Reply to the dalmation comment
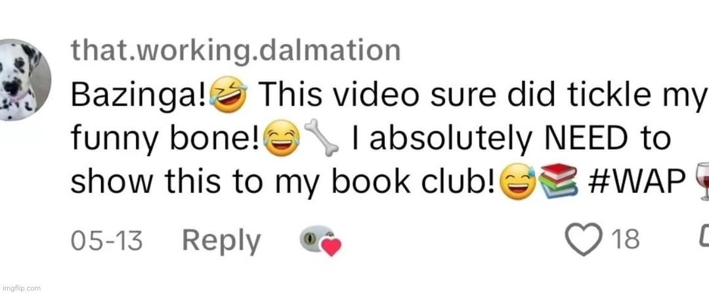Viewport: 709px width, 294px height. click(x=221, y=241)
